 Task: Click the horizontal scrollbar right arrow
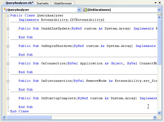(x=155, y=117)
